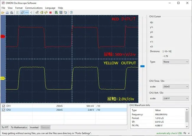This screenshot has width=192, height=136.
Task: Open a file with the folder icon
Action: pos(3,12)
